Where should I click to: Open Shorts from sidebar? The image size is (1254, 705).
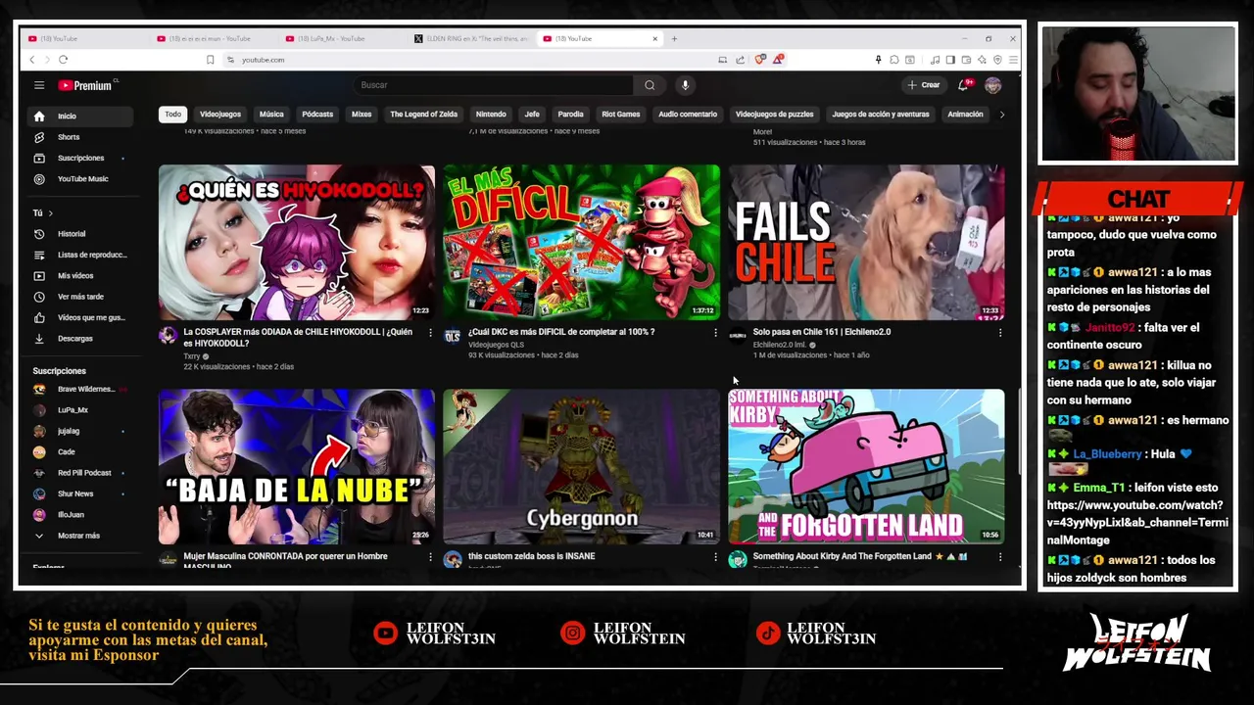pyautogui.click(x=82, y=137)
